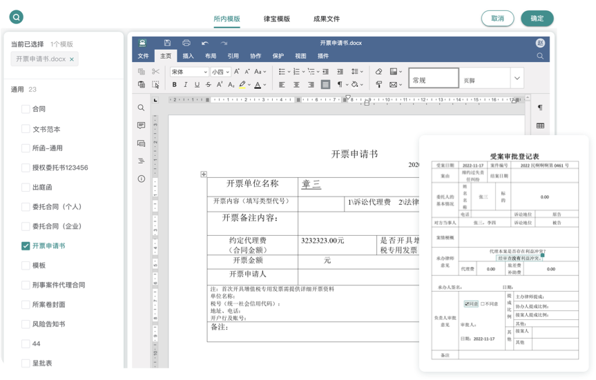Open the comments panel in left sidebar
The width and height of the screenshot is (596, 380).
click(141, 126)
